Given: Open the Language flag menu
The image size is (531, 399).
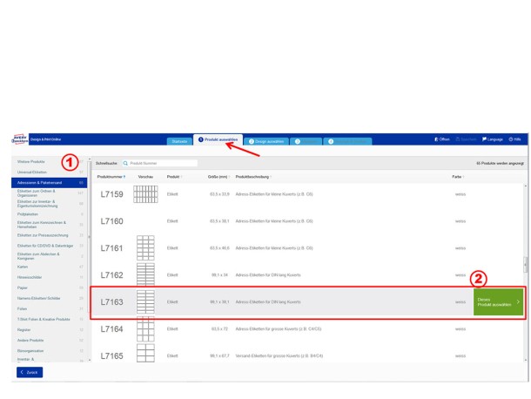Looking at the screenshot, I should 493,139.
